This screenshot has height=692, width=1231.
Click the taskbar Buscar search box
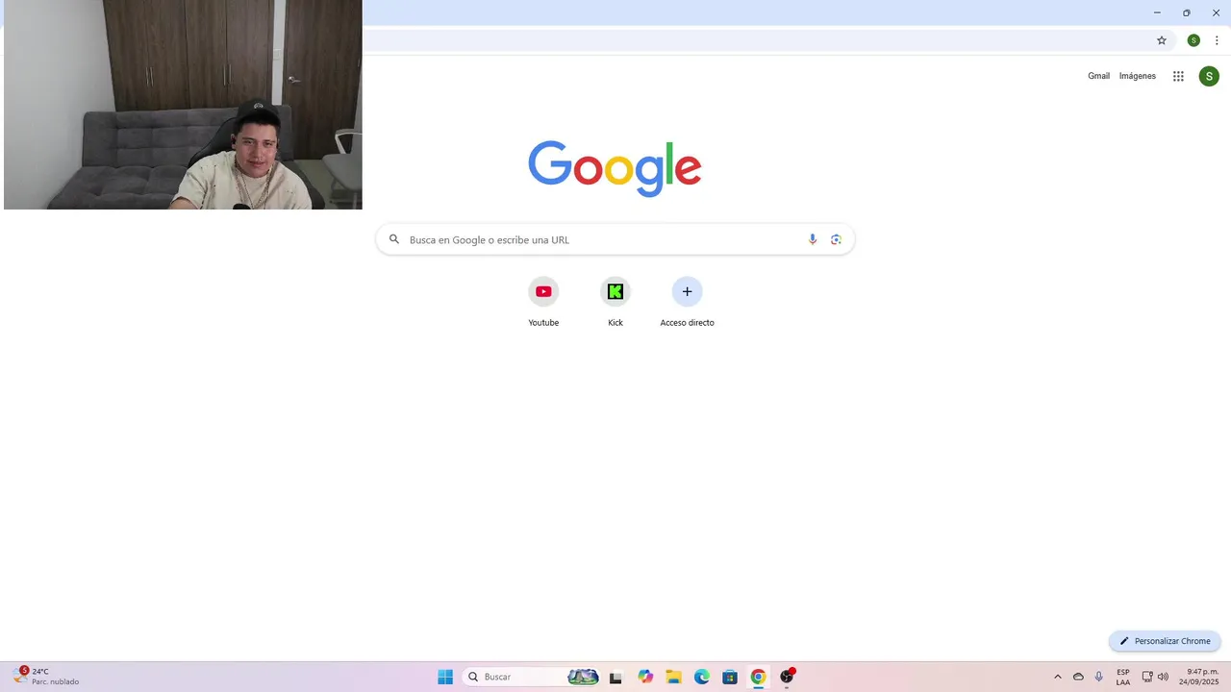coord(531,677)
